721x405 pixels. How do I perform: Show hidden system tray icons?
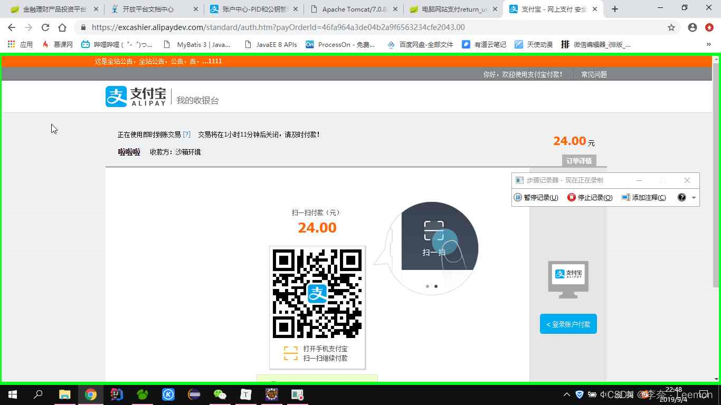point(567,394)
